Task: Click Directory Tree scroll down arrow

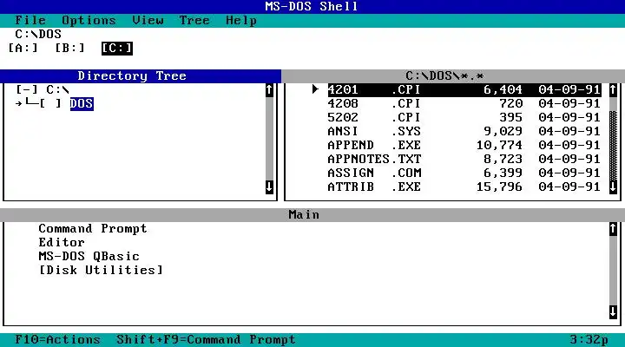Action: click(269, 187)
